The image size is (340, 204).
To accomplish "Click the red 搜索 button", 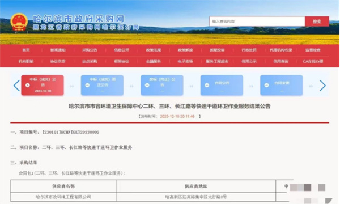I will (x=317, y=22).
